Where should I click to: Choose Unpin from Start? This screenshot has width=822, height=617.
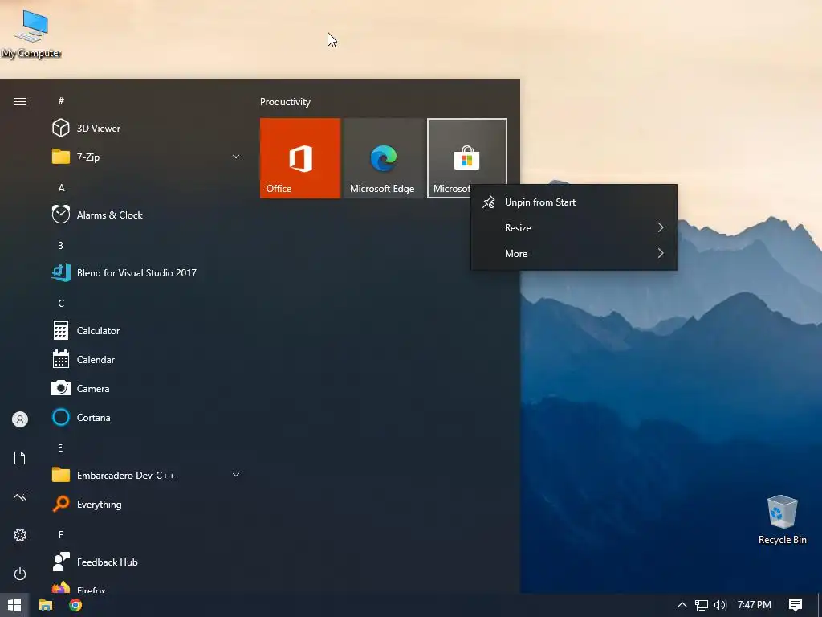(574, 202)
